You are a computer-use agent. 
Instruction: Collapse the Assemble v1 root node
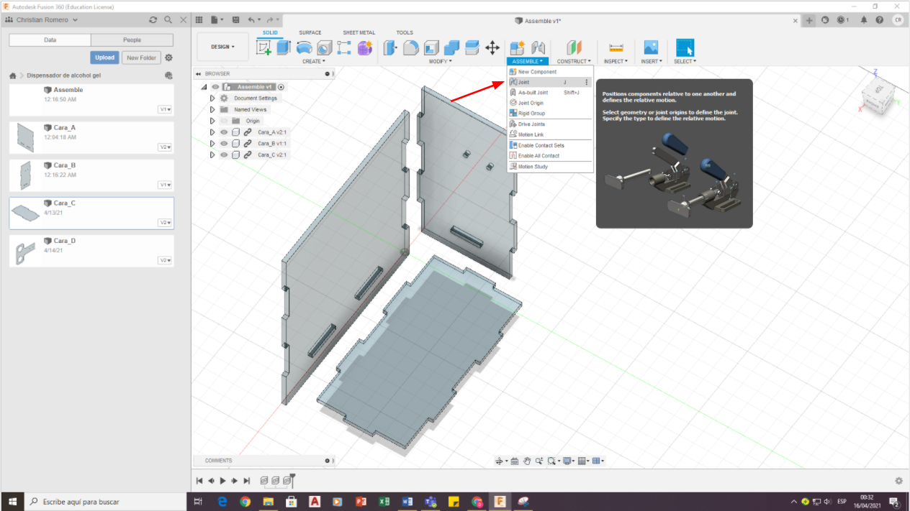(204, 87)
